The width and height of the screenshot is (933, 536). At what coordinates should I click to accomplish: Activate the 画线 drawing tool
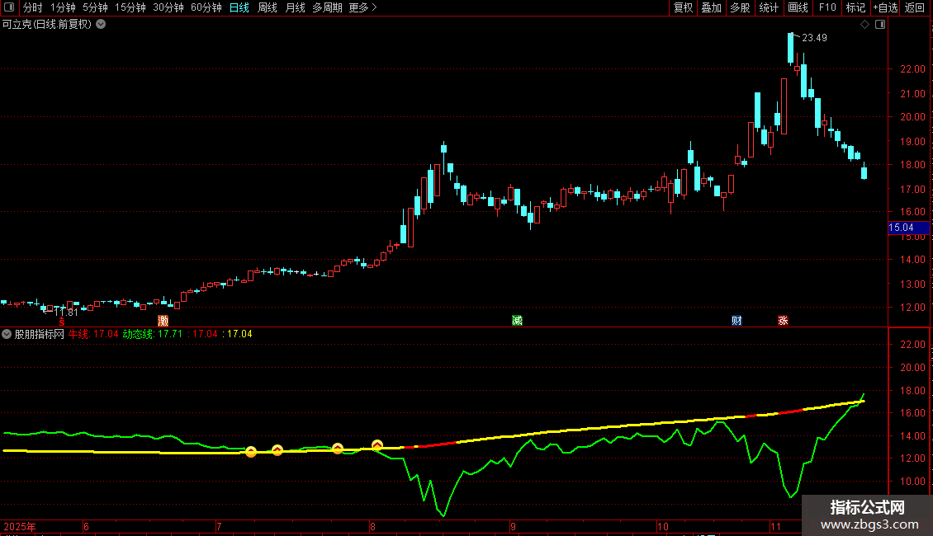(798, 7)
